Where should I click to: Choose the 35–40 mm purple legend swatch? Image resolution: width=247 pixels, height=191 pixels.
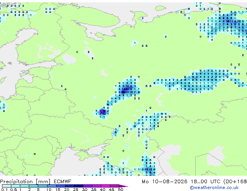click(96, 186)
